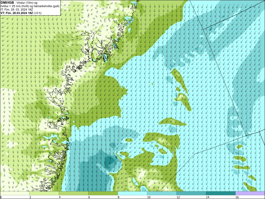Click the DMI/IGB title text
This screenshot has height=199, width=265.
(7, 3)
